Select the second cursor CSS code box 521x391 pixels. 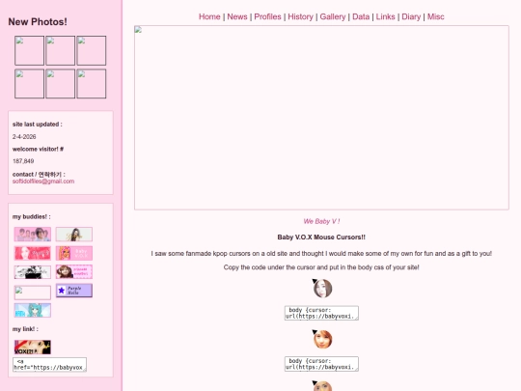[x=321, y=364]
